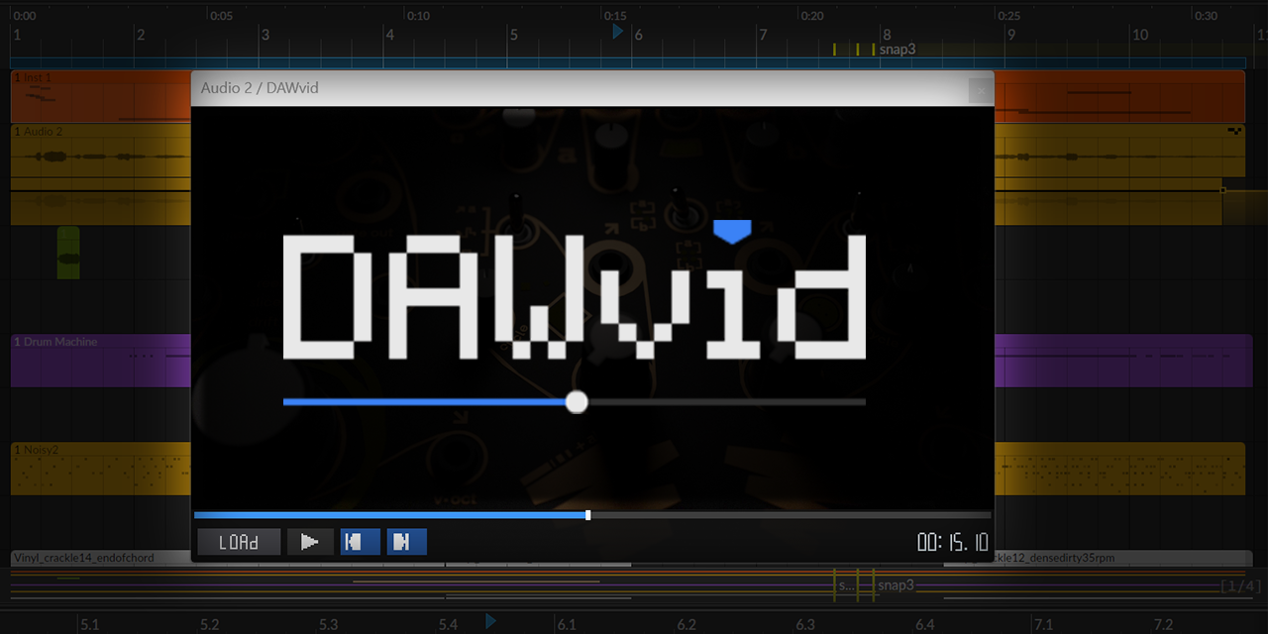Jump to video end with skip-forward icon

coord(407,542)
